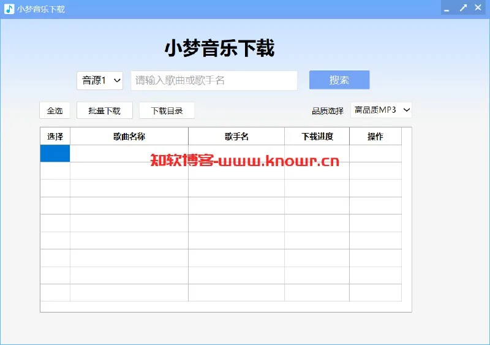
Task: Click the 选择 column header
Action: (55, 137)
